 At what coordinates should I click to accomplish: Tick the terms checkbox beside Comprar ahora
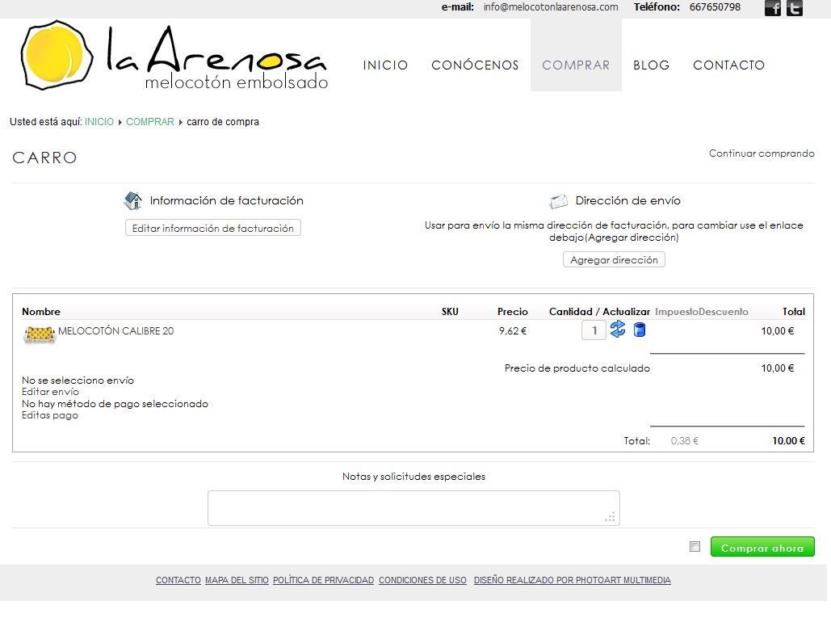pos(695,546)
